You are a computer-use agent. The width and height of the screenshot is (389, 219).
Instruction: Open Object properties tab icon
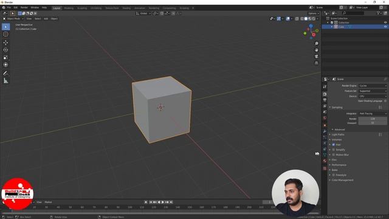325,125
